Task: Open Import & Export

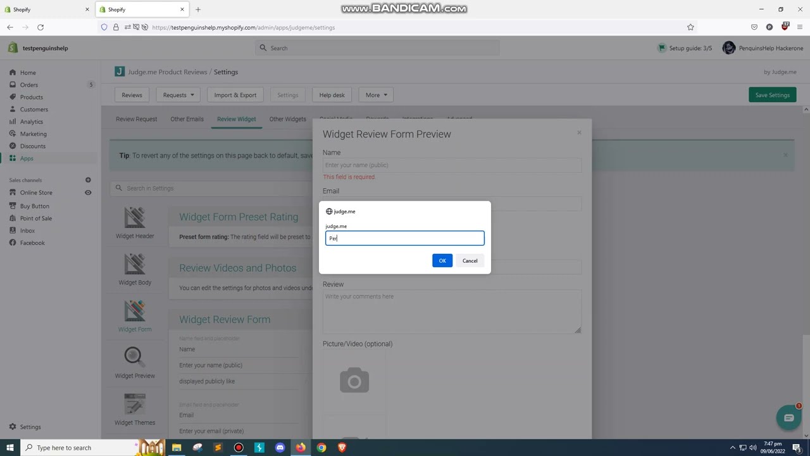Action: coord(235,95)
